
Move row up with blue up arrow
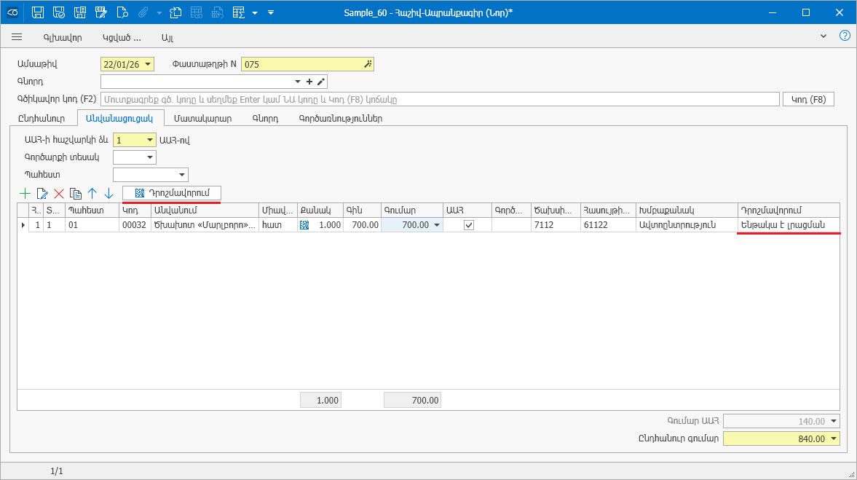coord(92,194)
